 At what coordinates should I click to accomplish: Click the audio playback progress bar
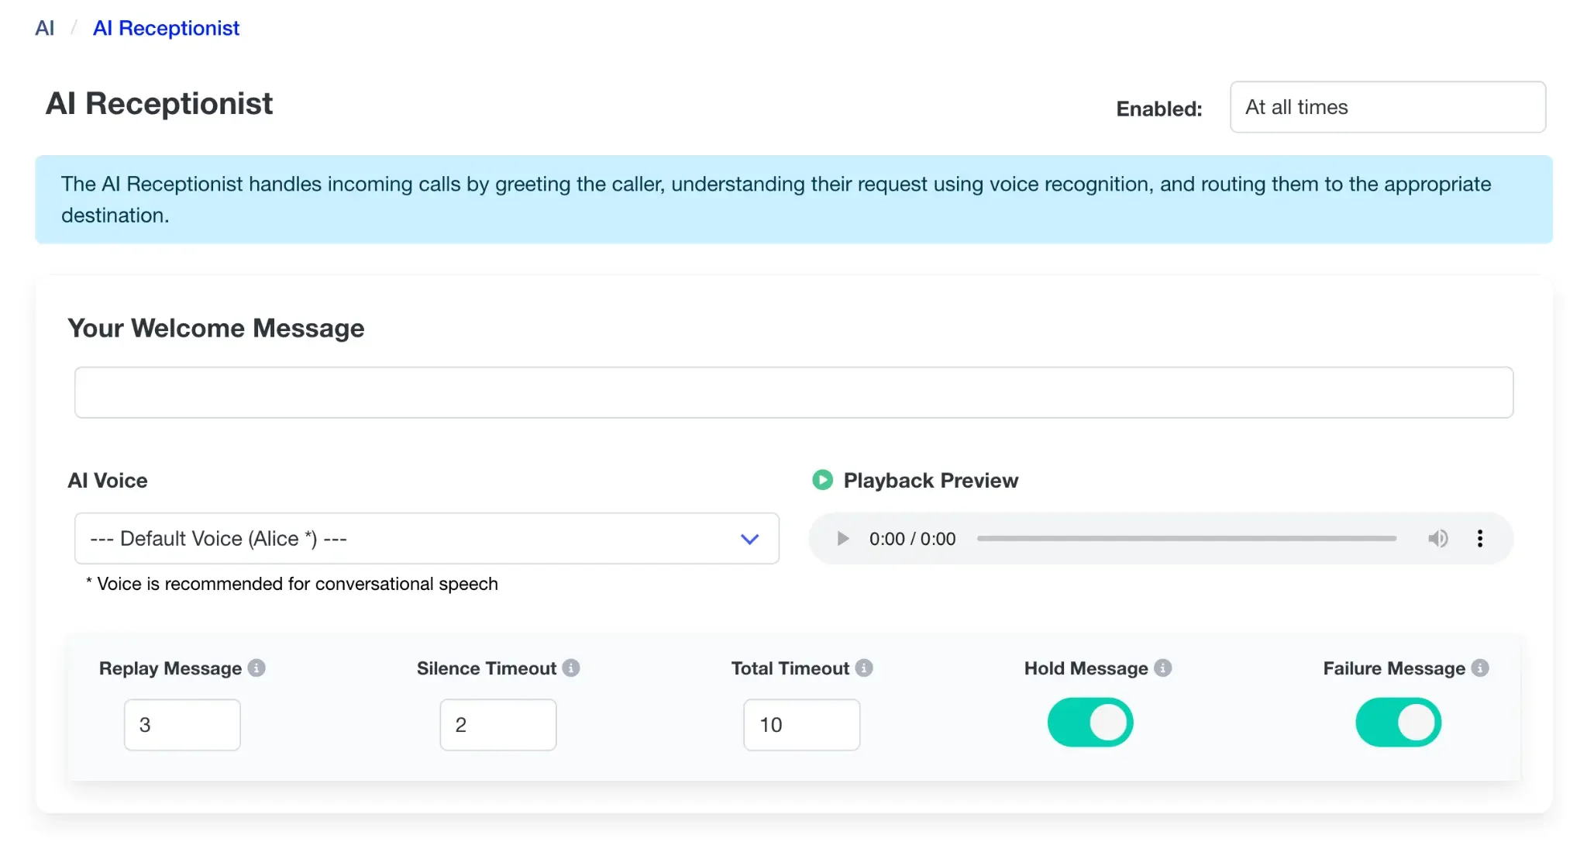[x=1186, y=538]
